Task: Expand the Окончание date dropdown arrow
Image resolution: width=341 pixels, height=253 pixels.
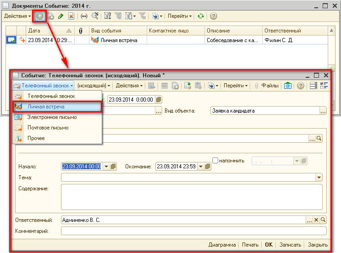Action: tap(201, 167)
